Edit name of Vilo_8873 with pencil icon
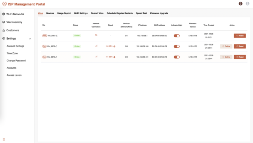 56,46
